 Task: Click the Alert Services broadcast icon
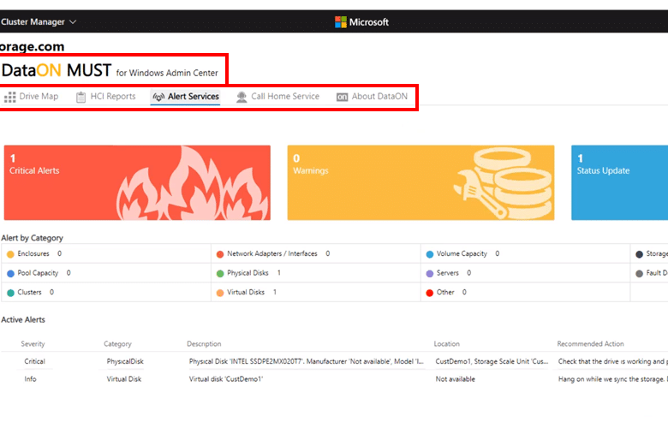coord(158,97)
